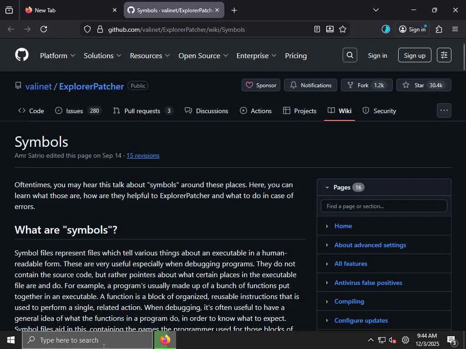
Task: Open the Firefox hamburger menu
Action: tap(455, 29)
